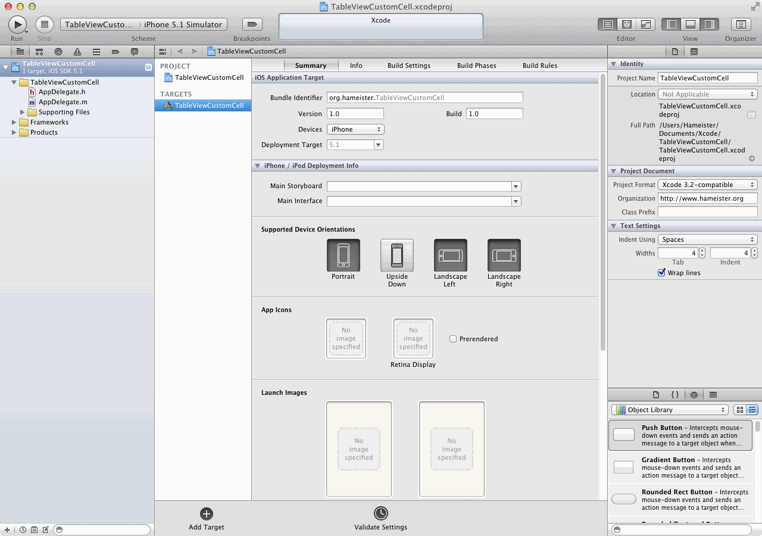Open the Version editor
This screenshot has width=762, height=536.
(645, 24)
